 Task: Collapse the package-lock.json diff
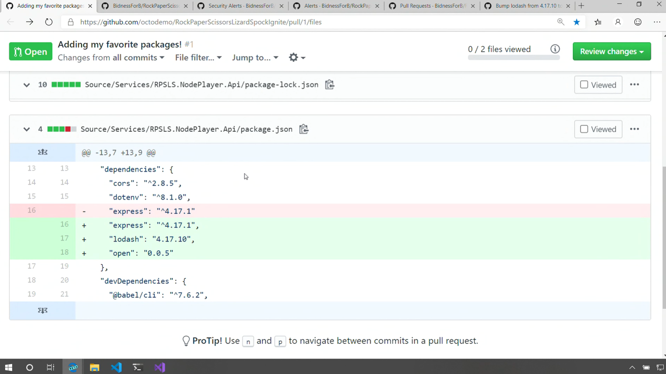[x=27, y=85]
